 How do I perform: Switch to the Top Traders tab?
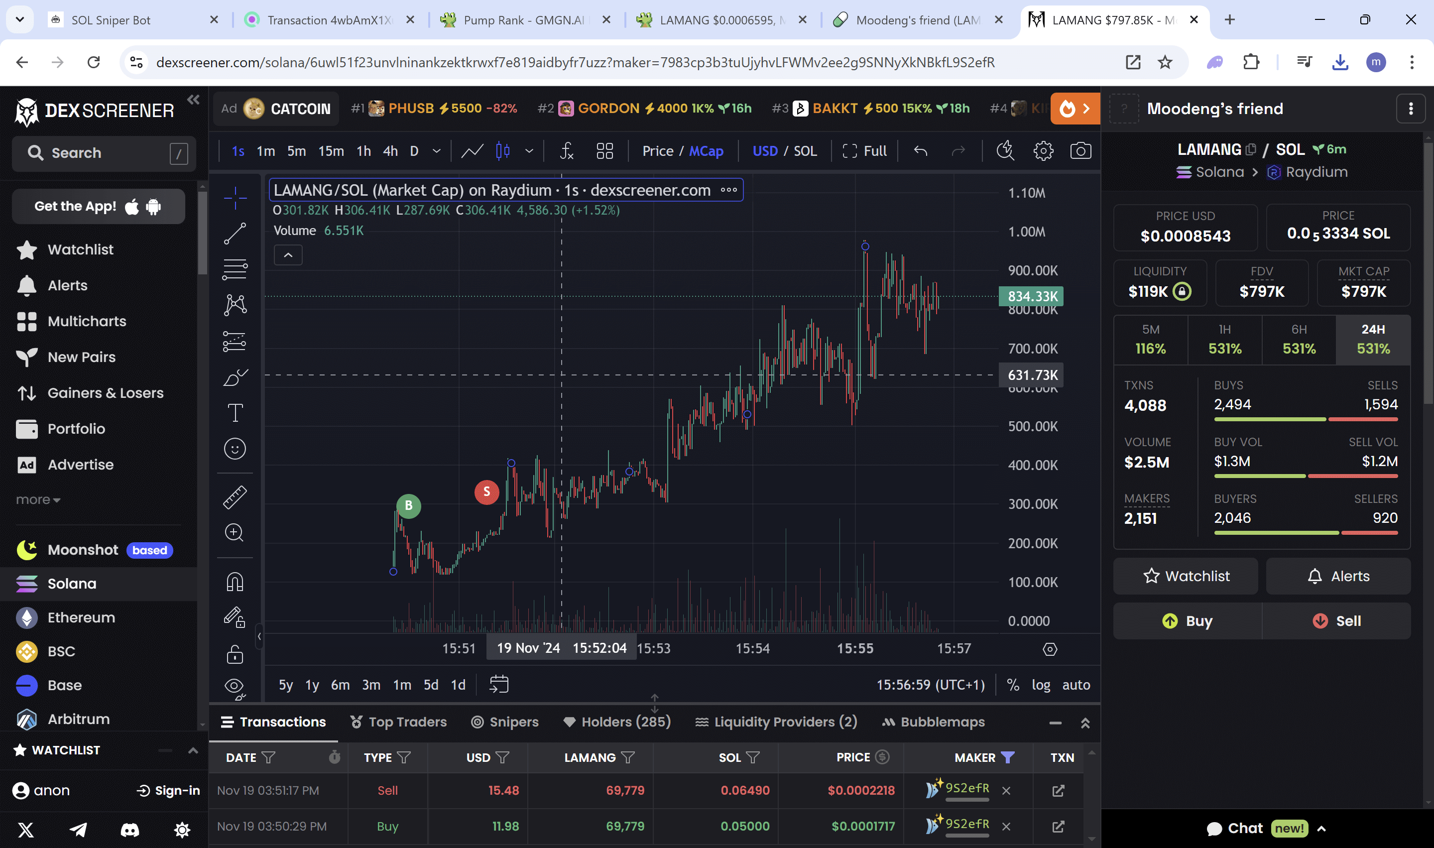[x=398, y=722]
